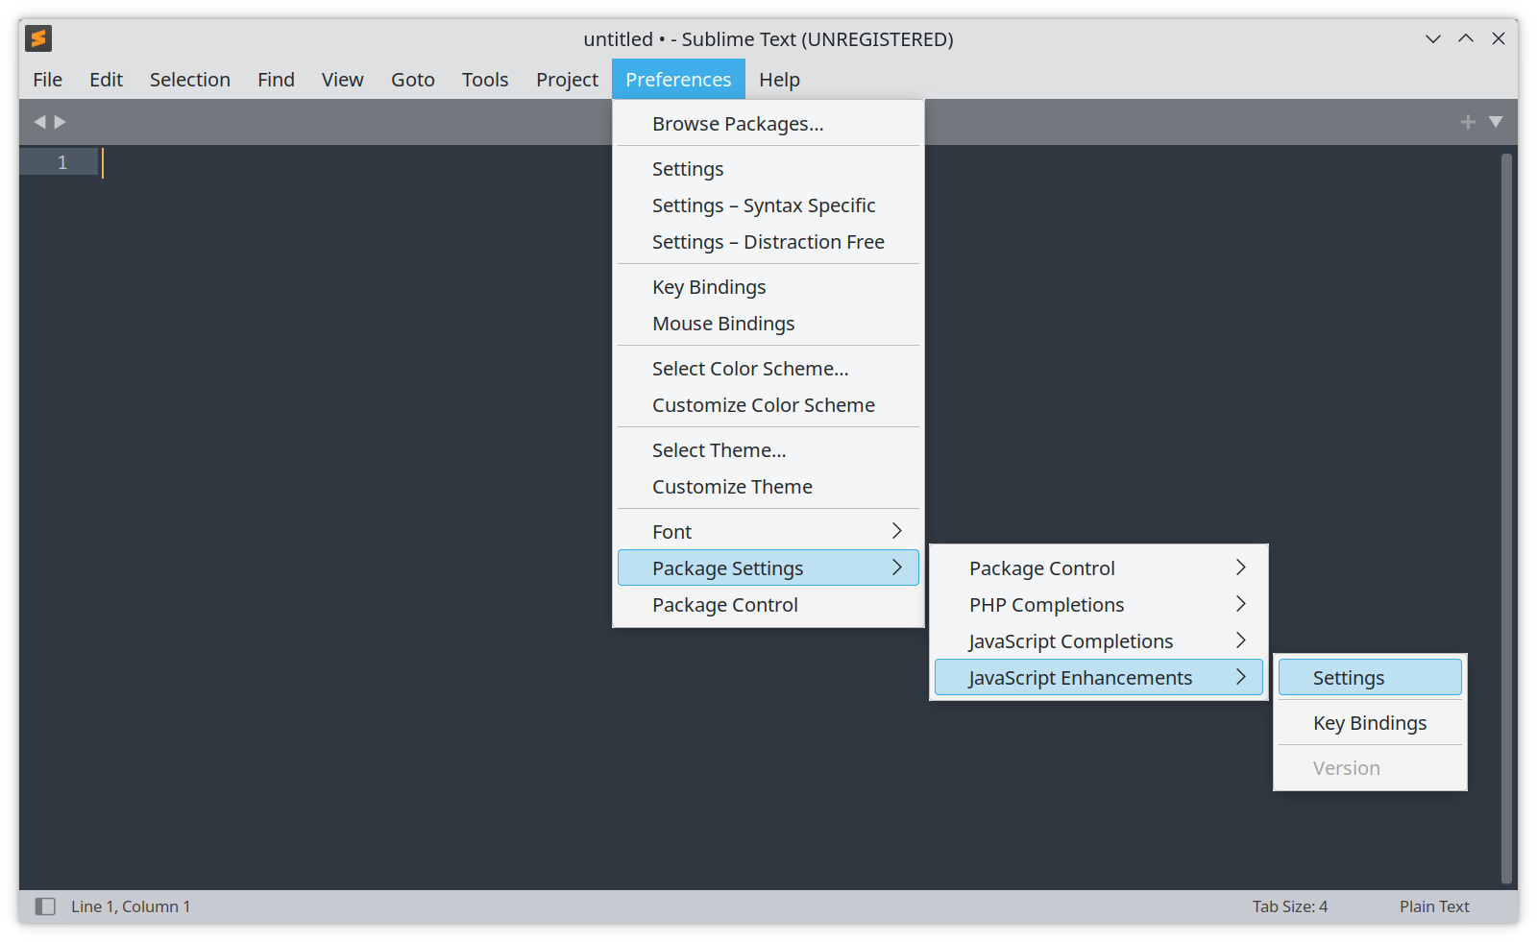The image size is (1537, 942).
Task: Choose Customize Color Scheme
Action: 768,405
